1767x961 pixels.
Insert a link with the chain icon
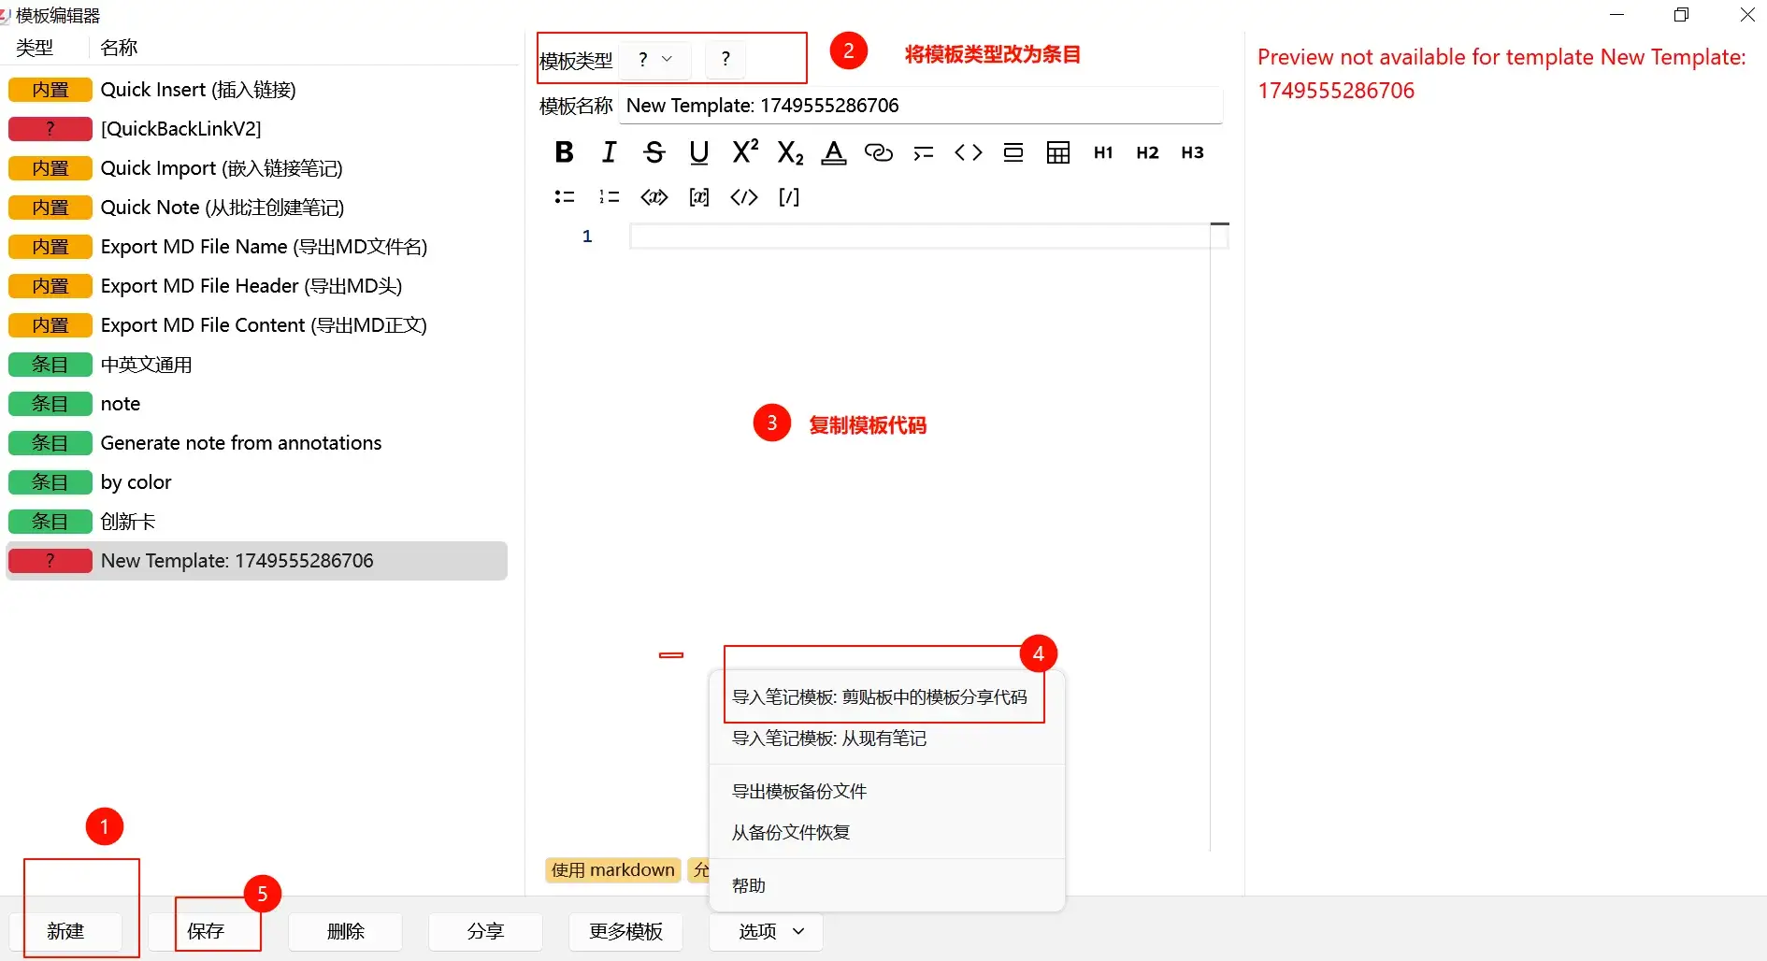click(878, 152)
